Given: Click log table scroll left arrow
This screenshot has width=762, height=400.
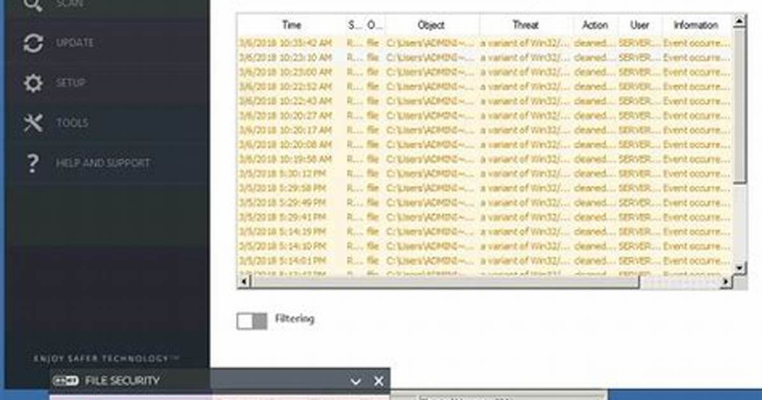Looking at the screenshot, I should 244,282.
